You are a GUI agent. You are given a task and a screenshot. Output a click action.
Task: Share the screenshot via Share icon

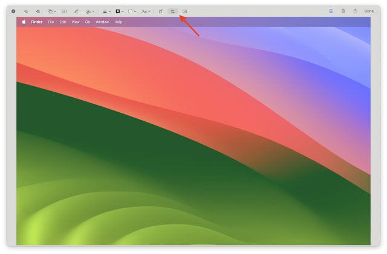[355, 11]
